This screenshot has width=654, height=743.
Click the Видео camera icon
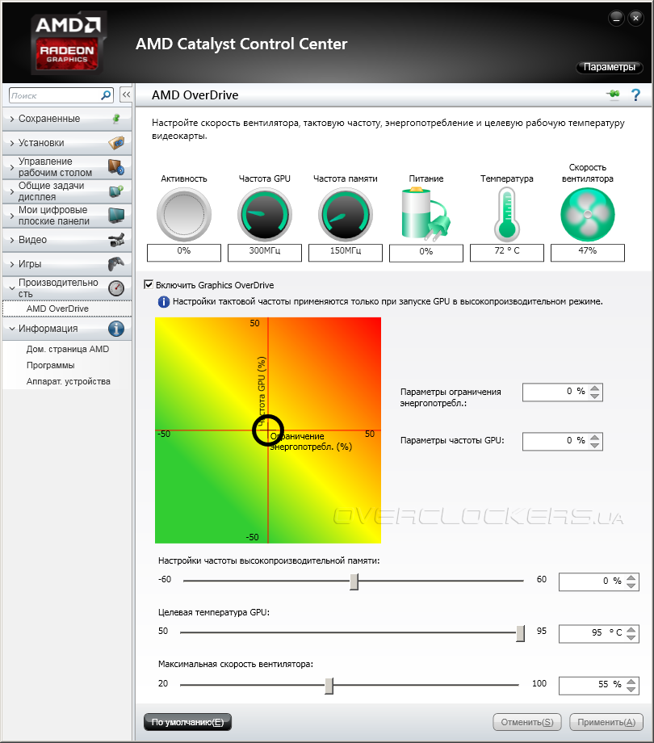(116, 240)
